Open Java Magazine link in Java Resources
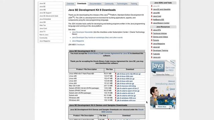 (159, 44)
